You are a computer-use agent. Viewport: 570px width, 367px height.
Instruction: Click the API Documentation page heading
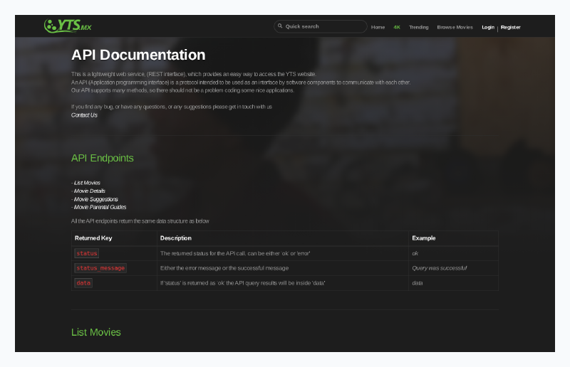click(138, 55)
